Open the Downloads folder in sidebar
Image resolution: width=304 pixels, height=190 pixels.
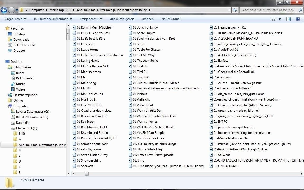(21, 40)
